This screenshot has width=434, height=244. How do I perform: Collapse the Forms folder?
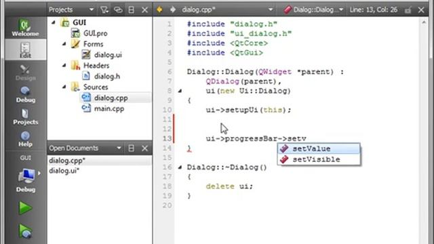coord(64,44)
